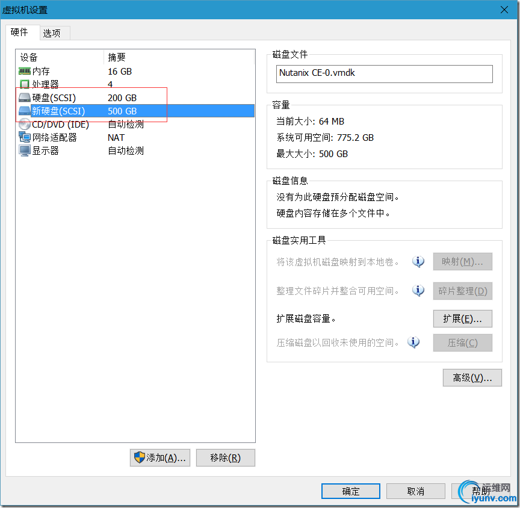This screenshot has width=520, height=508.
Task: Click the 硬盘内容存储在多个文件中。 text
Action: (x=333, y=213)
